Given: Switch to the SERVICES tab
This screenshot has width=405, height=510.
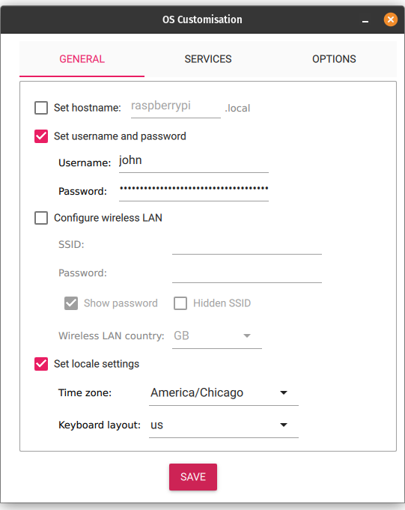Looking at the screenshot, I should [x=208, y=59].
